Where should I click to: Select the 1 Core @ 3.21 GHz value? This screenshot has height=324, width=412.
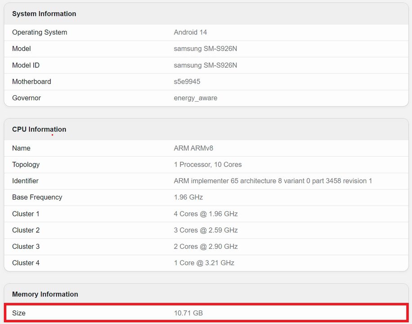[x=204, y=263]
